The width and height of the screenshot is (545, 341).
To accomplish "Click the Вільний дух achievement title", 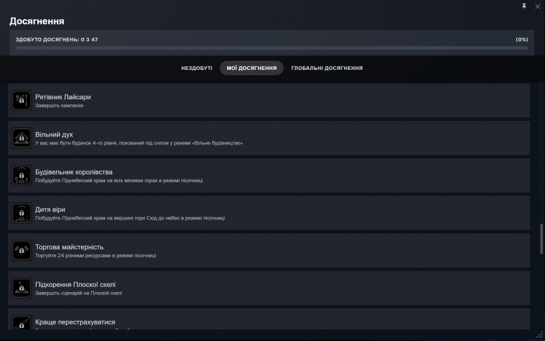I will pyautogui.click(x=54, y=135).
